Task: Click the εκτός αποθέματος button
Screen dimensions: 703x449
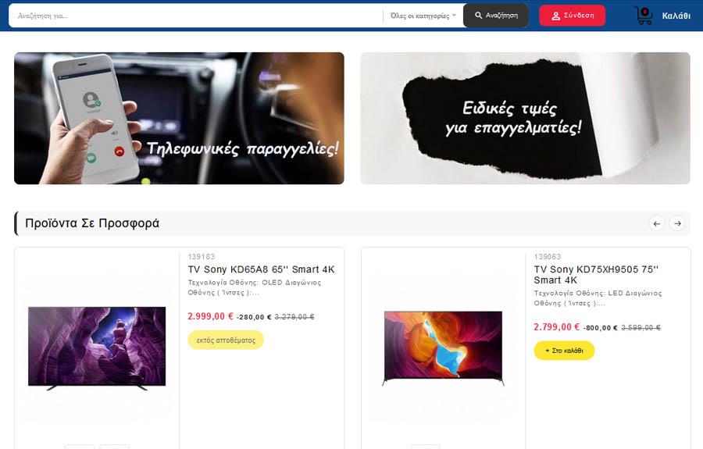Action: coord(226,340)
